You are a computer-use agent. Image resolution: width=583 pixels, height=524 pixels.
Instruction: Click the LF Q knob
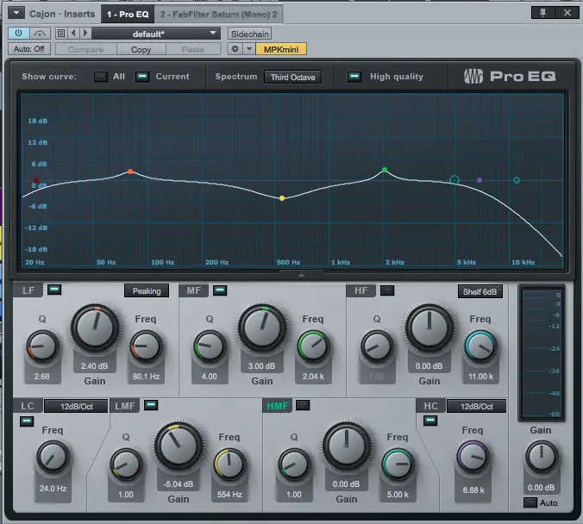[x=42, y=346]
